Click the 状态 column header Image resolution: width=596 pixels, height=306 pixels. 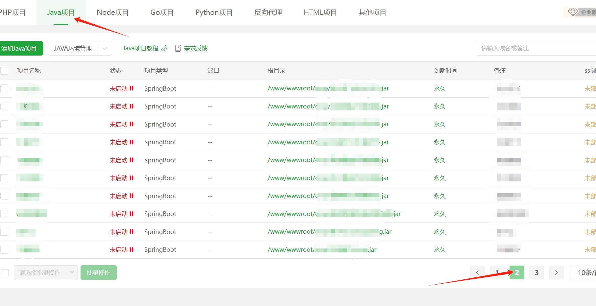[x=116, y=71]
